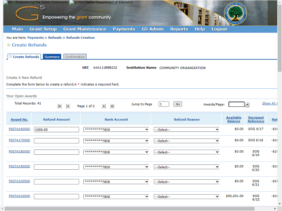
Task: Open Bank Account dropdown for P007A210000
Action: pos(116,197)
